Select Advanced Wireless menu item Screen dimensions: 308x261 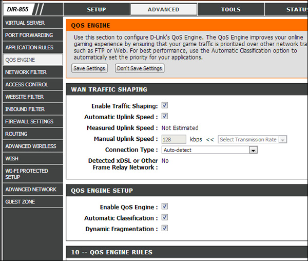click(32, 146)
